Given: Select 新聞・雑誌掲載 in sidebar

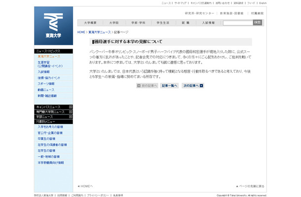Looking at the screenshot, I should 47,96.
